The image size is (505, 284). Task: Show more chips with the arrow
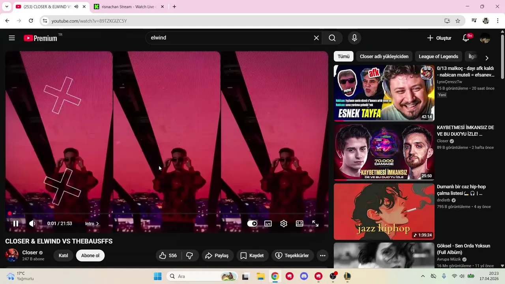487,58
